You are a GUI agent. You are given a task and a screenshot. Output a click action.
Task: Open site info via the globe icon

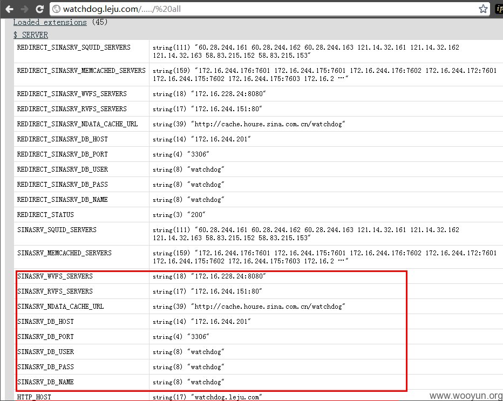click(x=56, y=9)
